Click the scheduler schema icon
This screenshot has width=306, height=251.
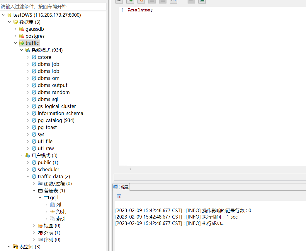[x=34, y=169]
